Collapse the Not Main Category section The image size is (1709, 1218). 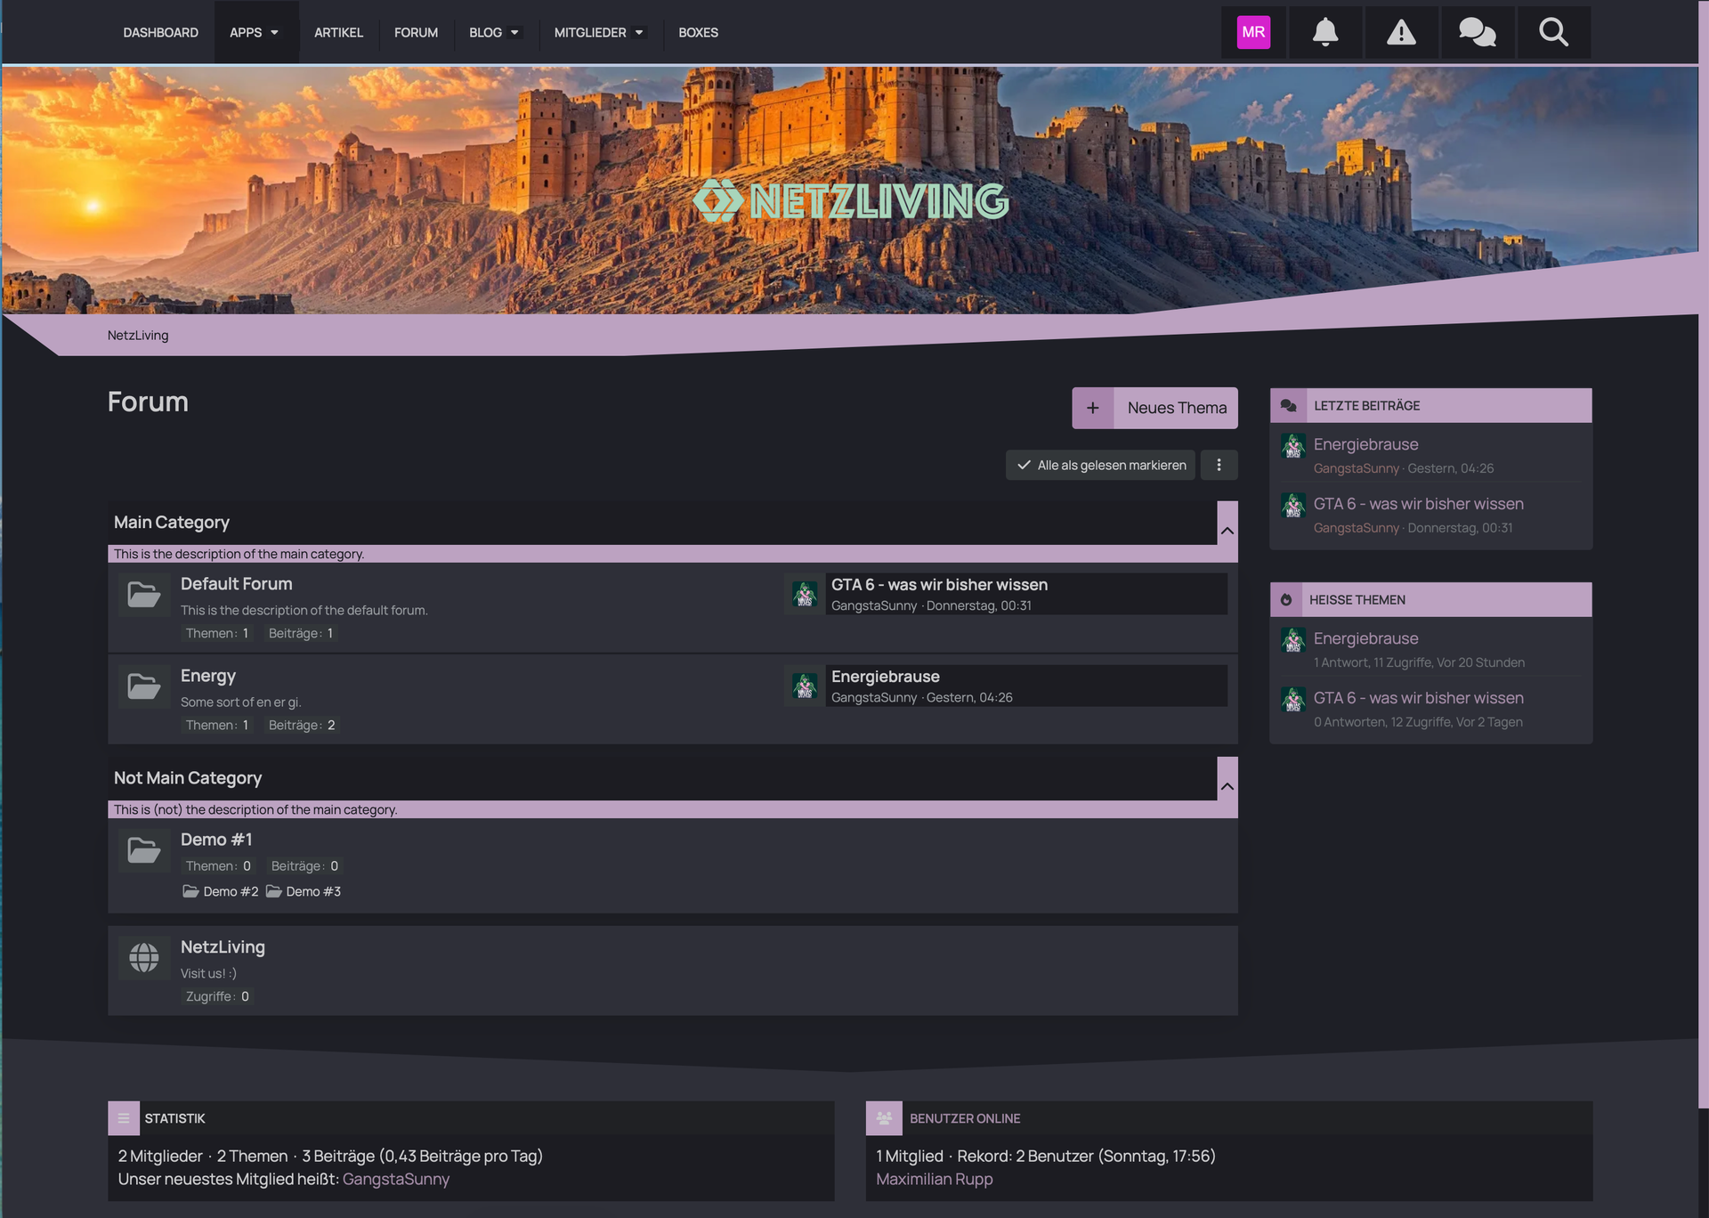tap(1227, 786)
